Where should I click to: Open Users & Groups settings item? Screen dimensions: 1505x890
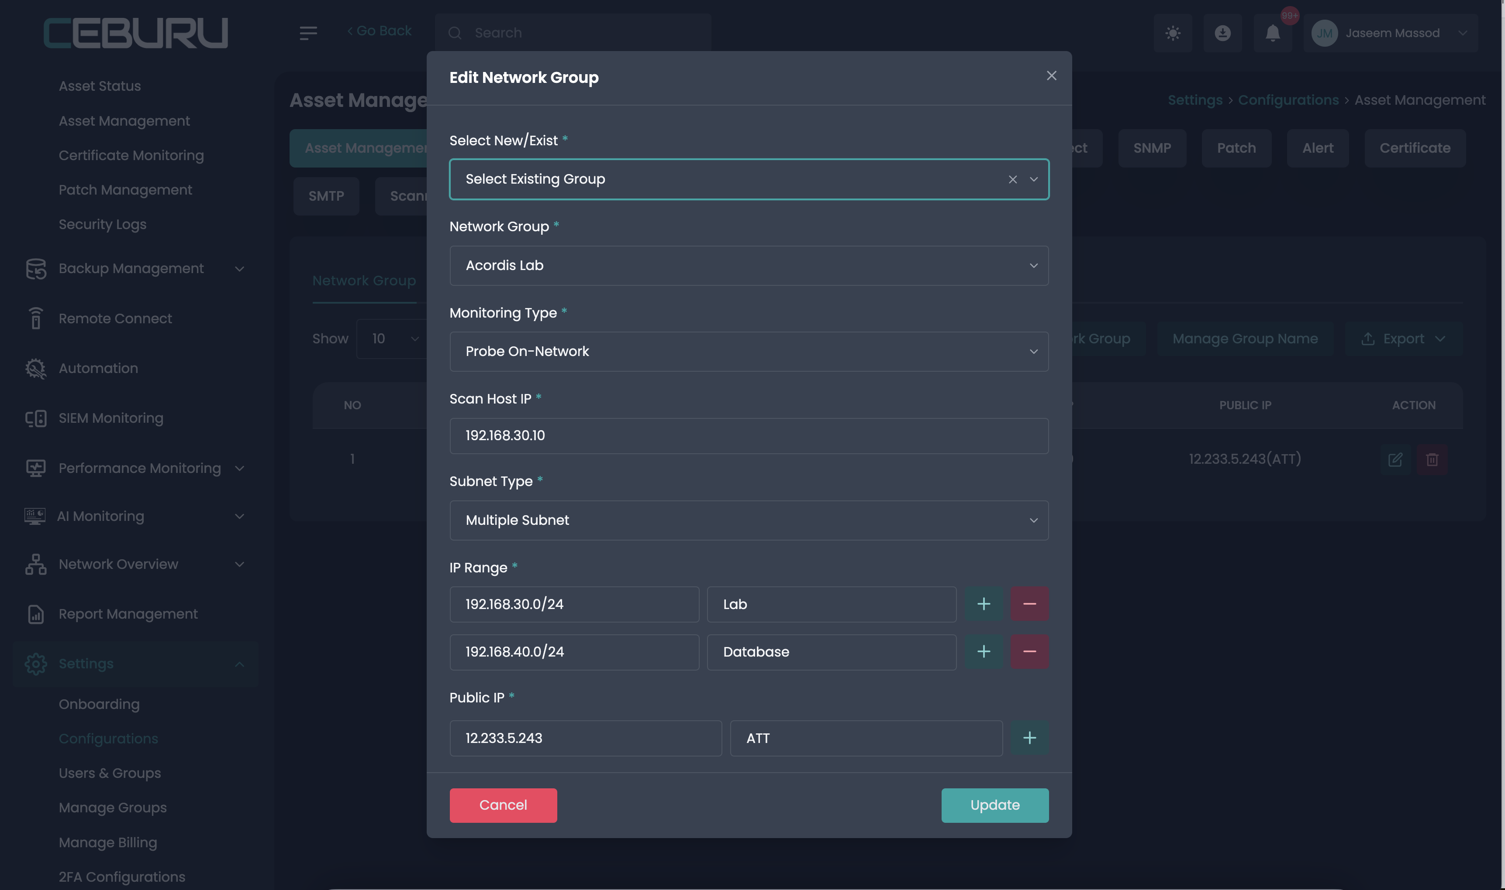(x=110, y=773)
